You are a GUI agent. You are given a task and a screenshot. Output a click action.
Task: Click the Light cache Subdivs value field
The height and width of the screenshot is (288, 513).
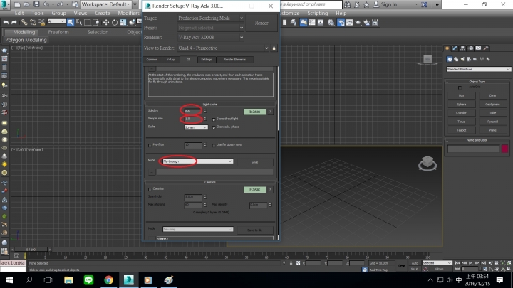[193, 111]
